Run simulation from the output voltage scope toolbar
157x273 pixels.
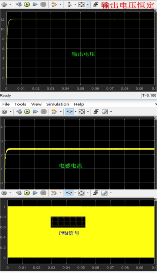click(x=27, y=4)
